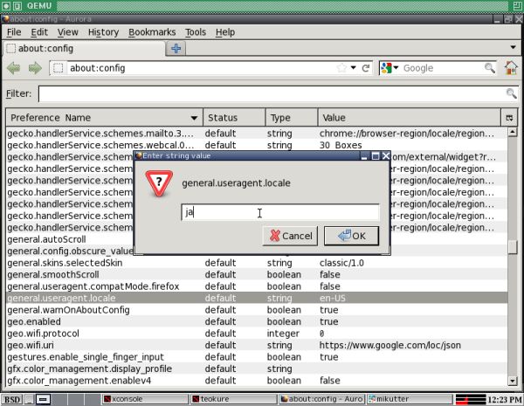The image size is (524, 406).
Task: Open the Help menu
Action: tap(225, 32)
